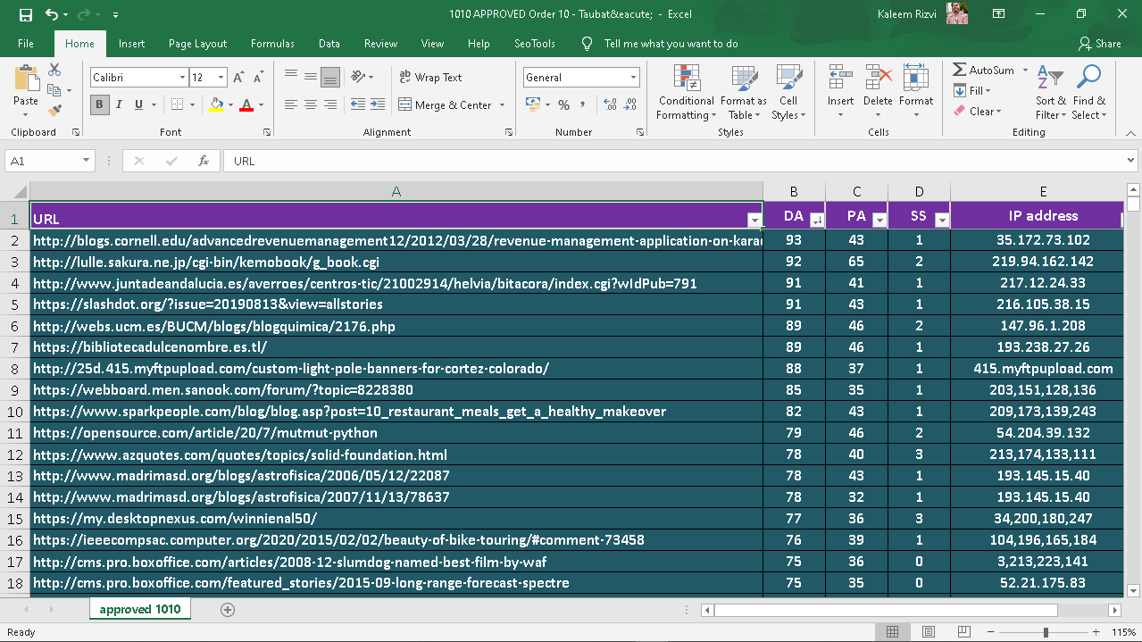1142x642 pixels.
Task: Toggle Bold formatting
Action: (x=99, y=105)
